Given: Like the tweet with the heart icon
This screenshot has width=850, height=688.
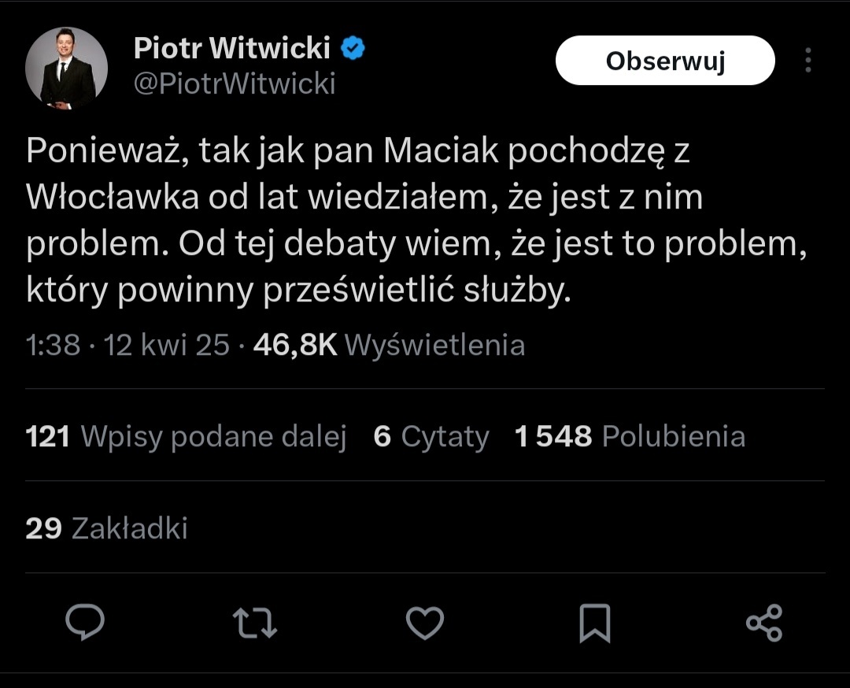Looking at the screenshot, I should (x=425, y=623).
